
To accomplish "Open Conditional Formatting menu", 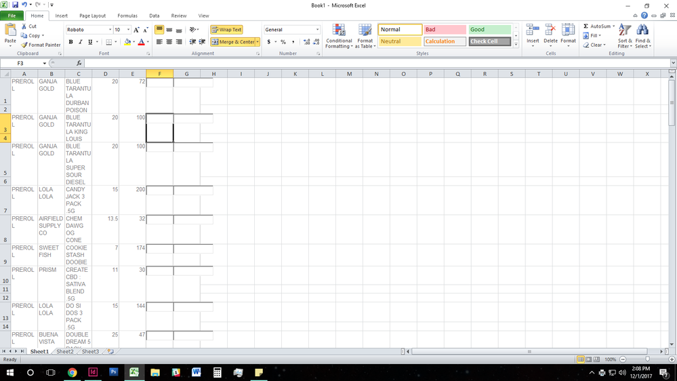I will (x=339, y=37).
